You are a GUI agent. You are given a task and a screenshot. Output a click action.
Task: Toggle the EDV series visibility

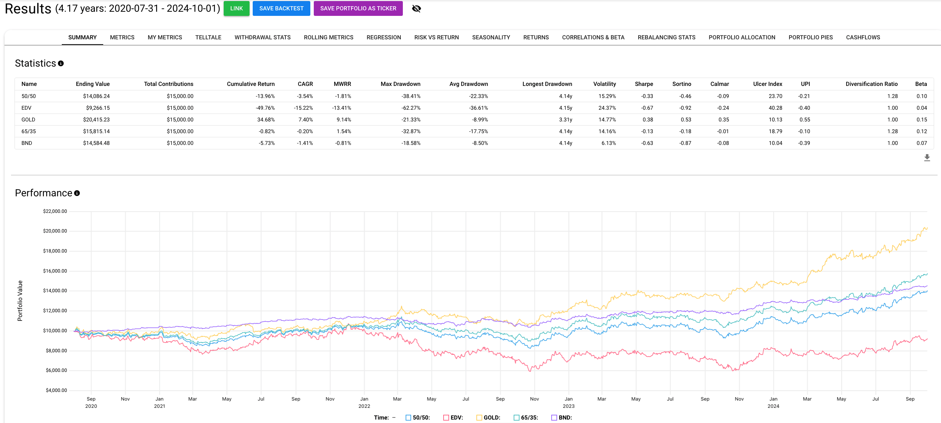pyautogui.click(x=445, y=417)
